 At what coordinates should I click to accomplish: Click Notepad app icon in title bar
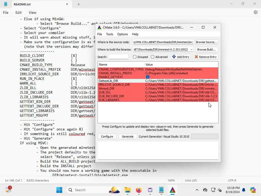[x=6, y=4]
